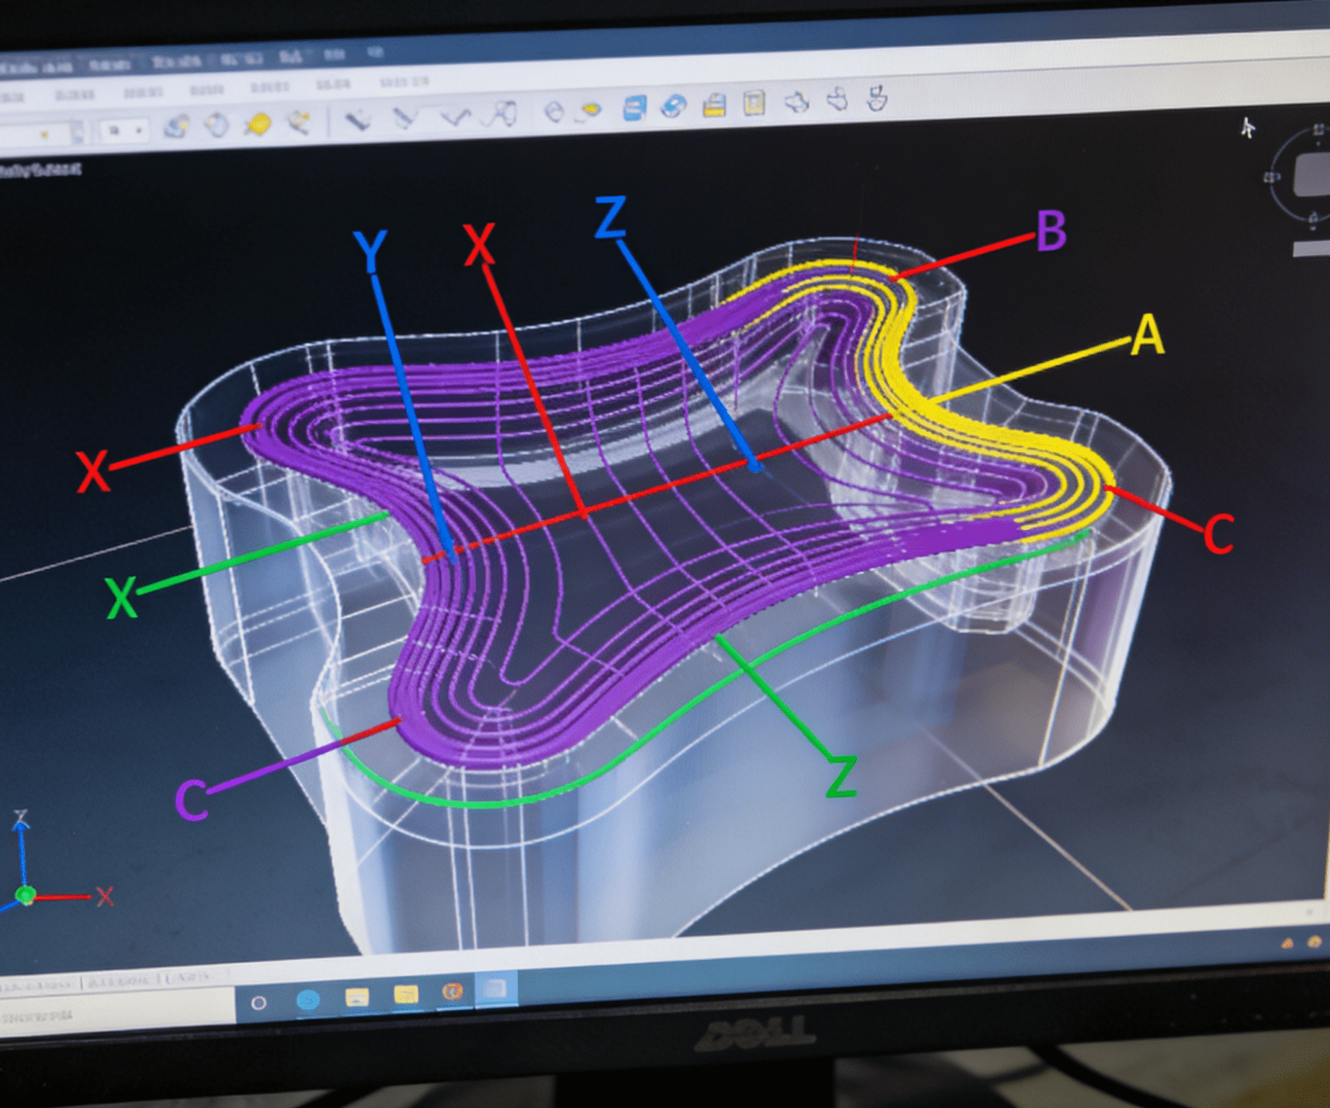Click the yellow framed sheet toolbar icon

754,103
